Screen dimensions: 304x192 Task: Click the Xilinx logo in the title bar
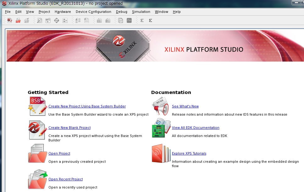4,3
